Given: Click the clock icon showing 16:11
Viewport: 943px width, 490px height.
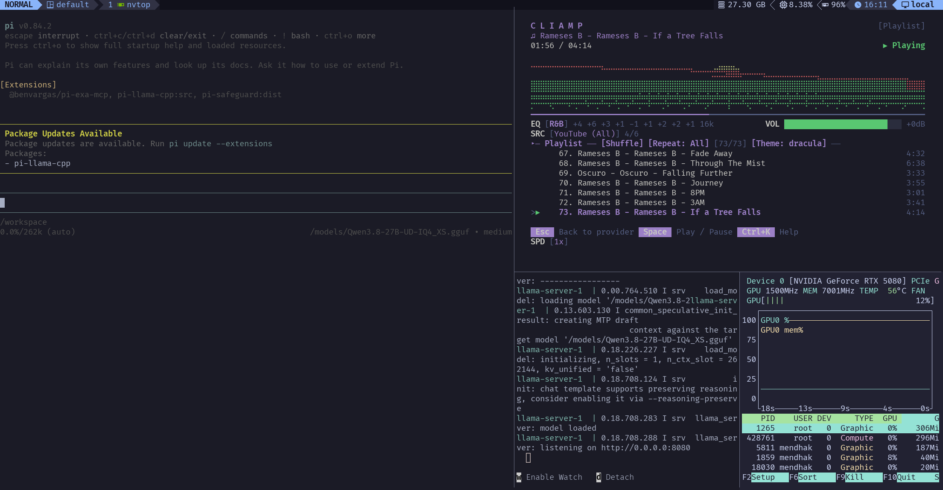Looking at the screenshot, I should tap(858, 5).
